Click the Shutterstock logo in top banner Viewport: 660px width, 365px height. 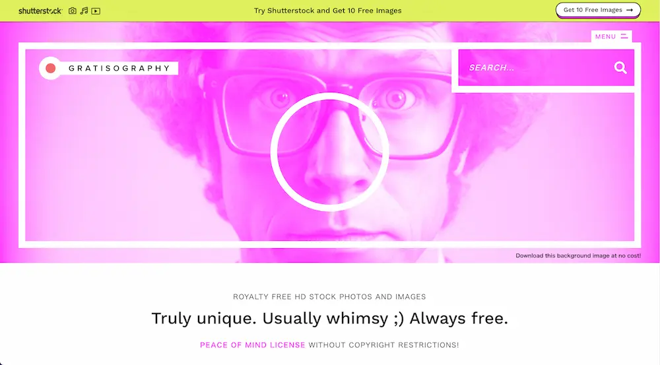[40, 11]
